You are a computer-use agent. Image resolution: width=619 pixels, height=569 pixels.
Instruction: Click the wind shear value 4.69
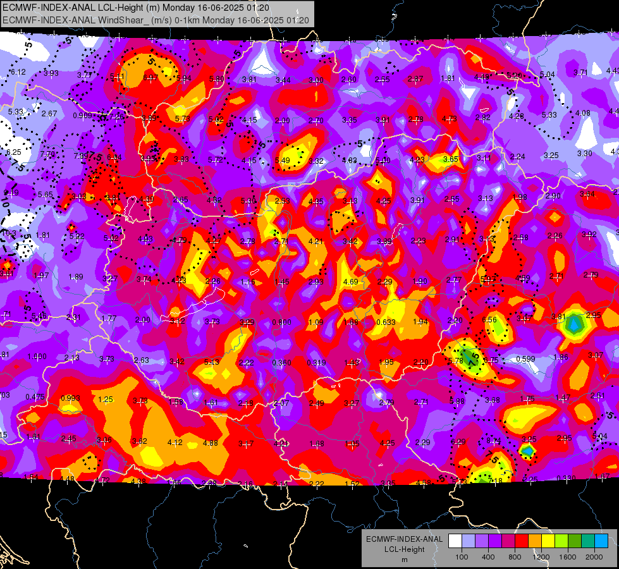point(350,282)
